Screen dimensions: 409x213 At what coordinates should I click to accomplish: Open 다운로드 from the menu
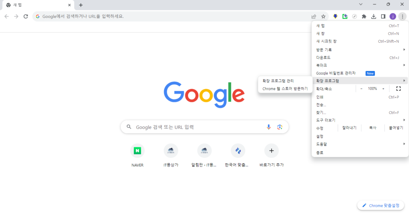pos(360,57)
